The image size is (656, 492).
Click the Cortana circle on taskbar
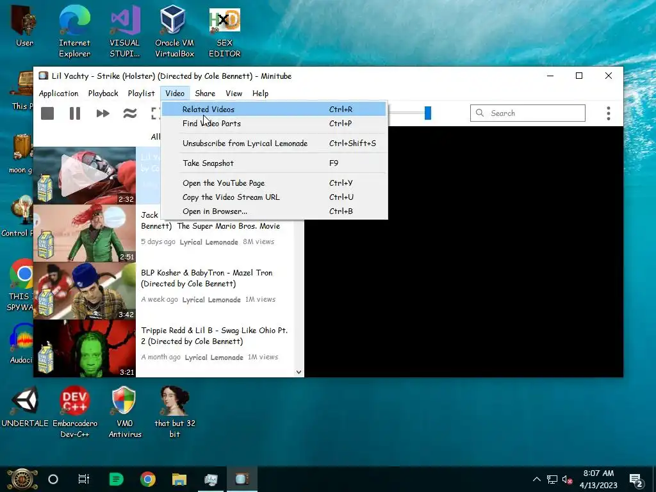[x=53, y=479]
